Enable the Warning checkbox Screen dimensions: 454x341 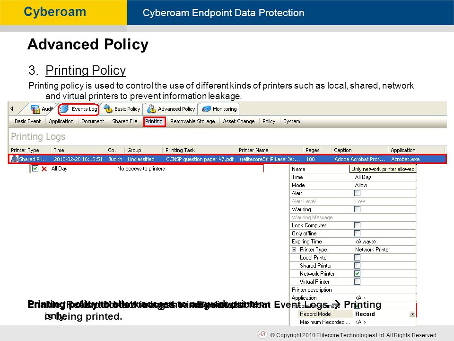(358, 209)
